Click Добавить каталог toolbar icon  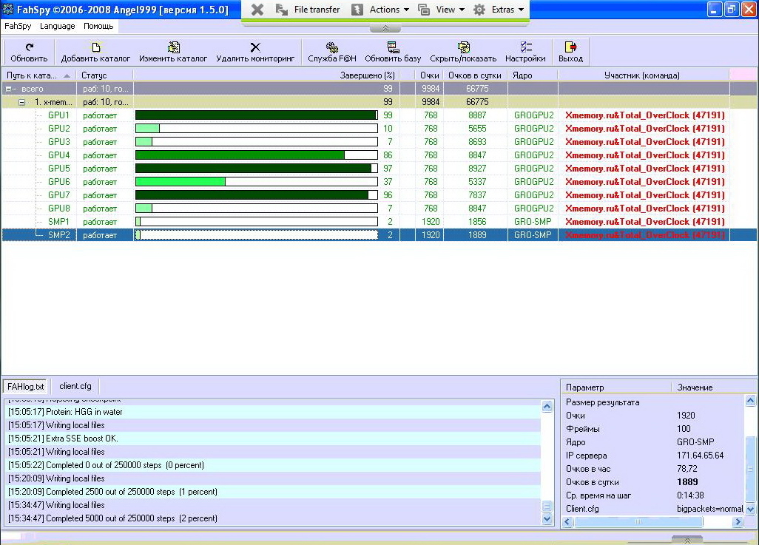(95, 47)
